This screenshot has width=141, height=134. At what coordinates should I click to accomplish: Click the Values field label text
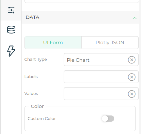point(31,94)
